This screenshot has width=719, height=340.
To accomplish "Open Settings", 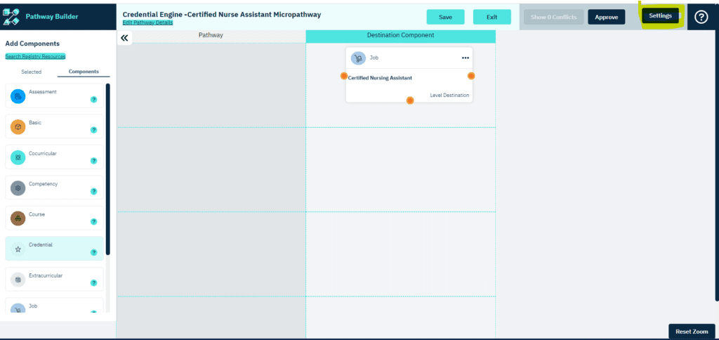I will coord(660,15).
